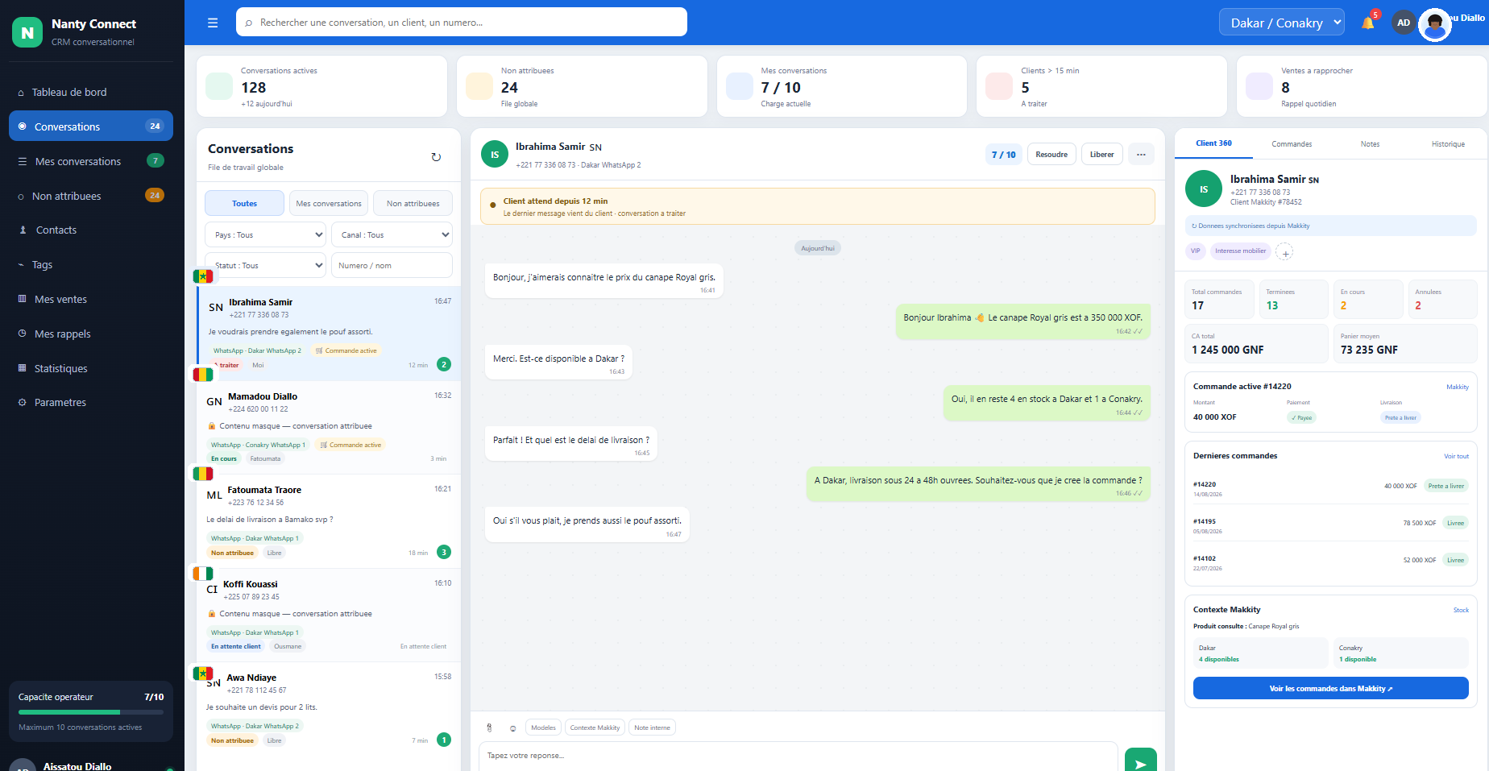Click the Modeles button
Screen dimensions: 1489x771
click(x=543, y=727)
